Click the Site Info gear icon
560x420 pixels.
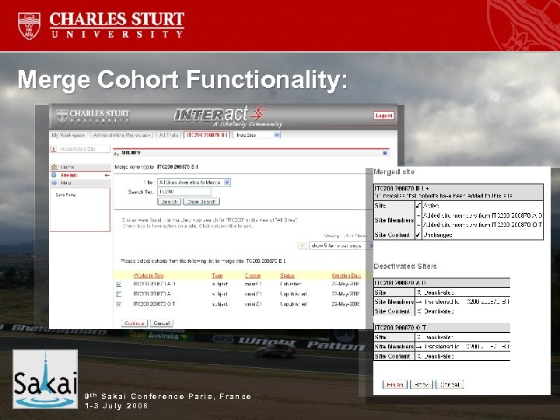coord(54,175)
